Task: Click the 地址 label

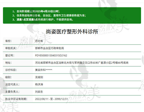Action: 8,63
